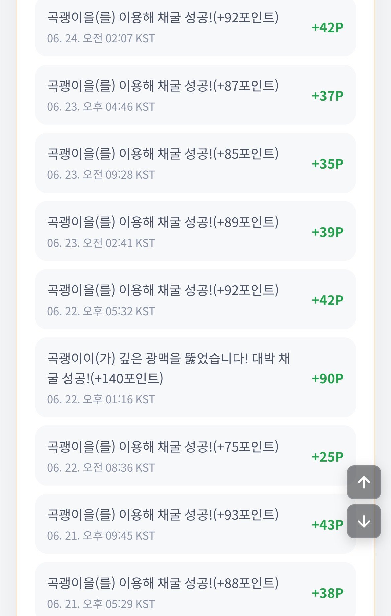Click the +90P points label
Screen dimensions: 391x616
[328, 379]
